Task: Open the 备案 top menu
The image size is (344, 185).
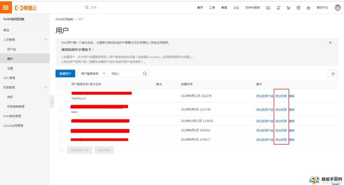Action: click(224, 8)
